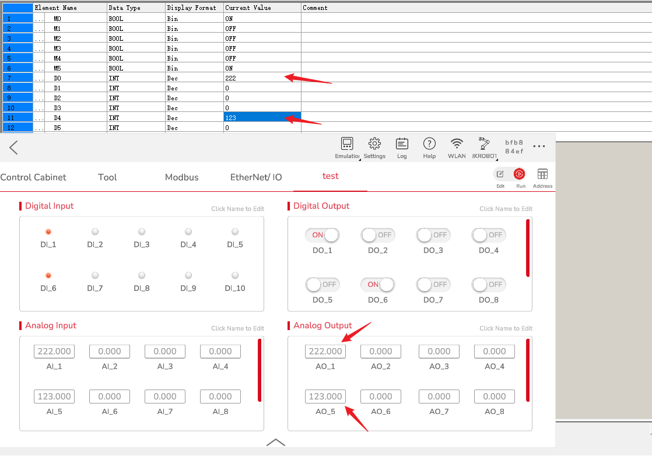Click the DI_1 indicator light
This screenshot has width=652, height=456.
pos(48,232)
